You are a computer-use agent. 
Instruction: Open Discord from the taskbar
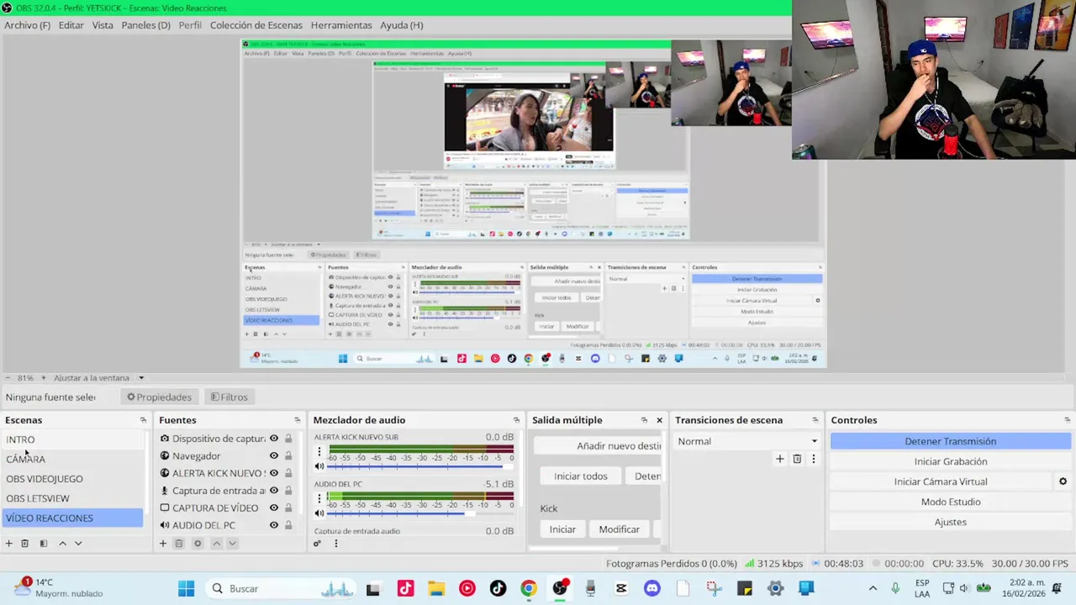point(651,588)
